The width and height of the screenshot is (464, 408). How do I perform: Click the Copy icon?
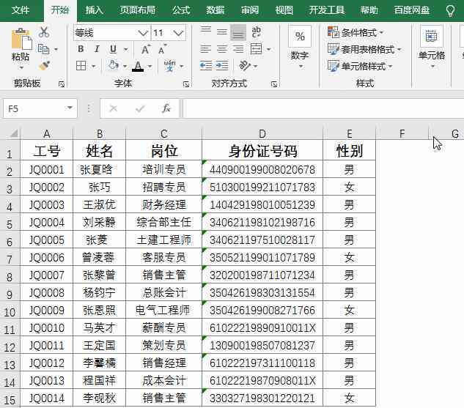tap(44, 49)
